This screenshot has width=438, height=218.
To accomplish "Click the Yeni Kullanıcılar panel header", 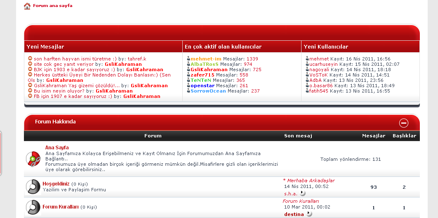I will click(360, 46).
